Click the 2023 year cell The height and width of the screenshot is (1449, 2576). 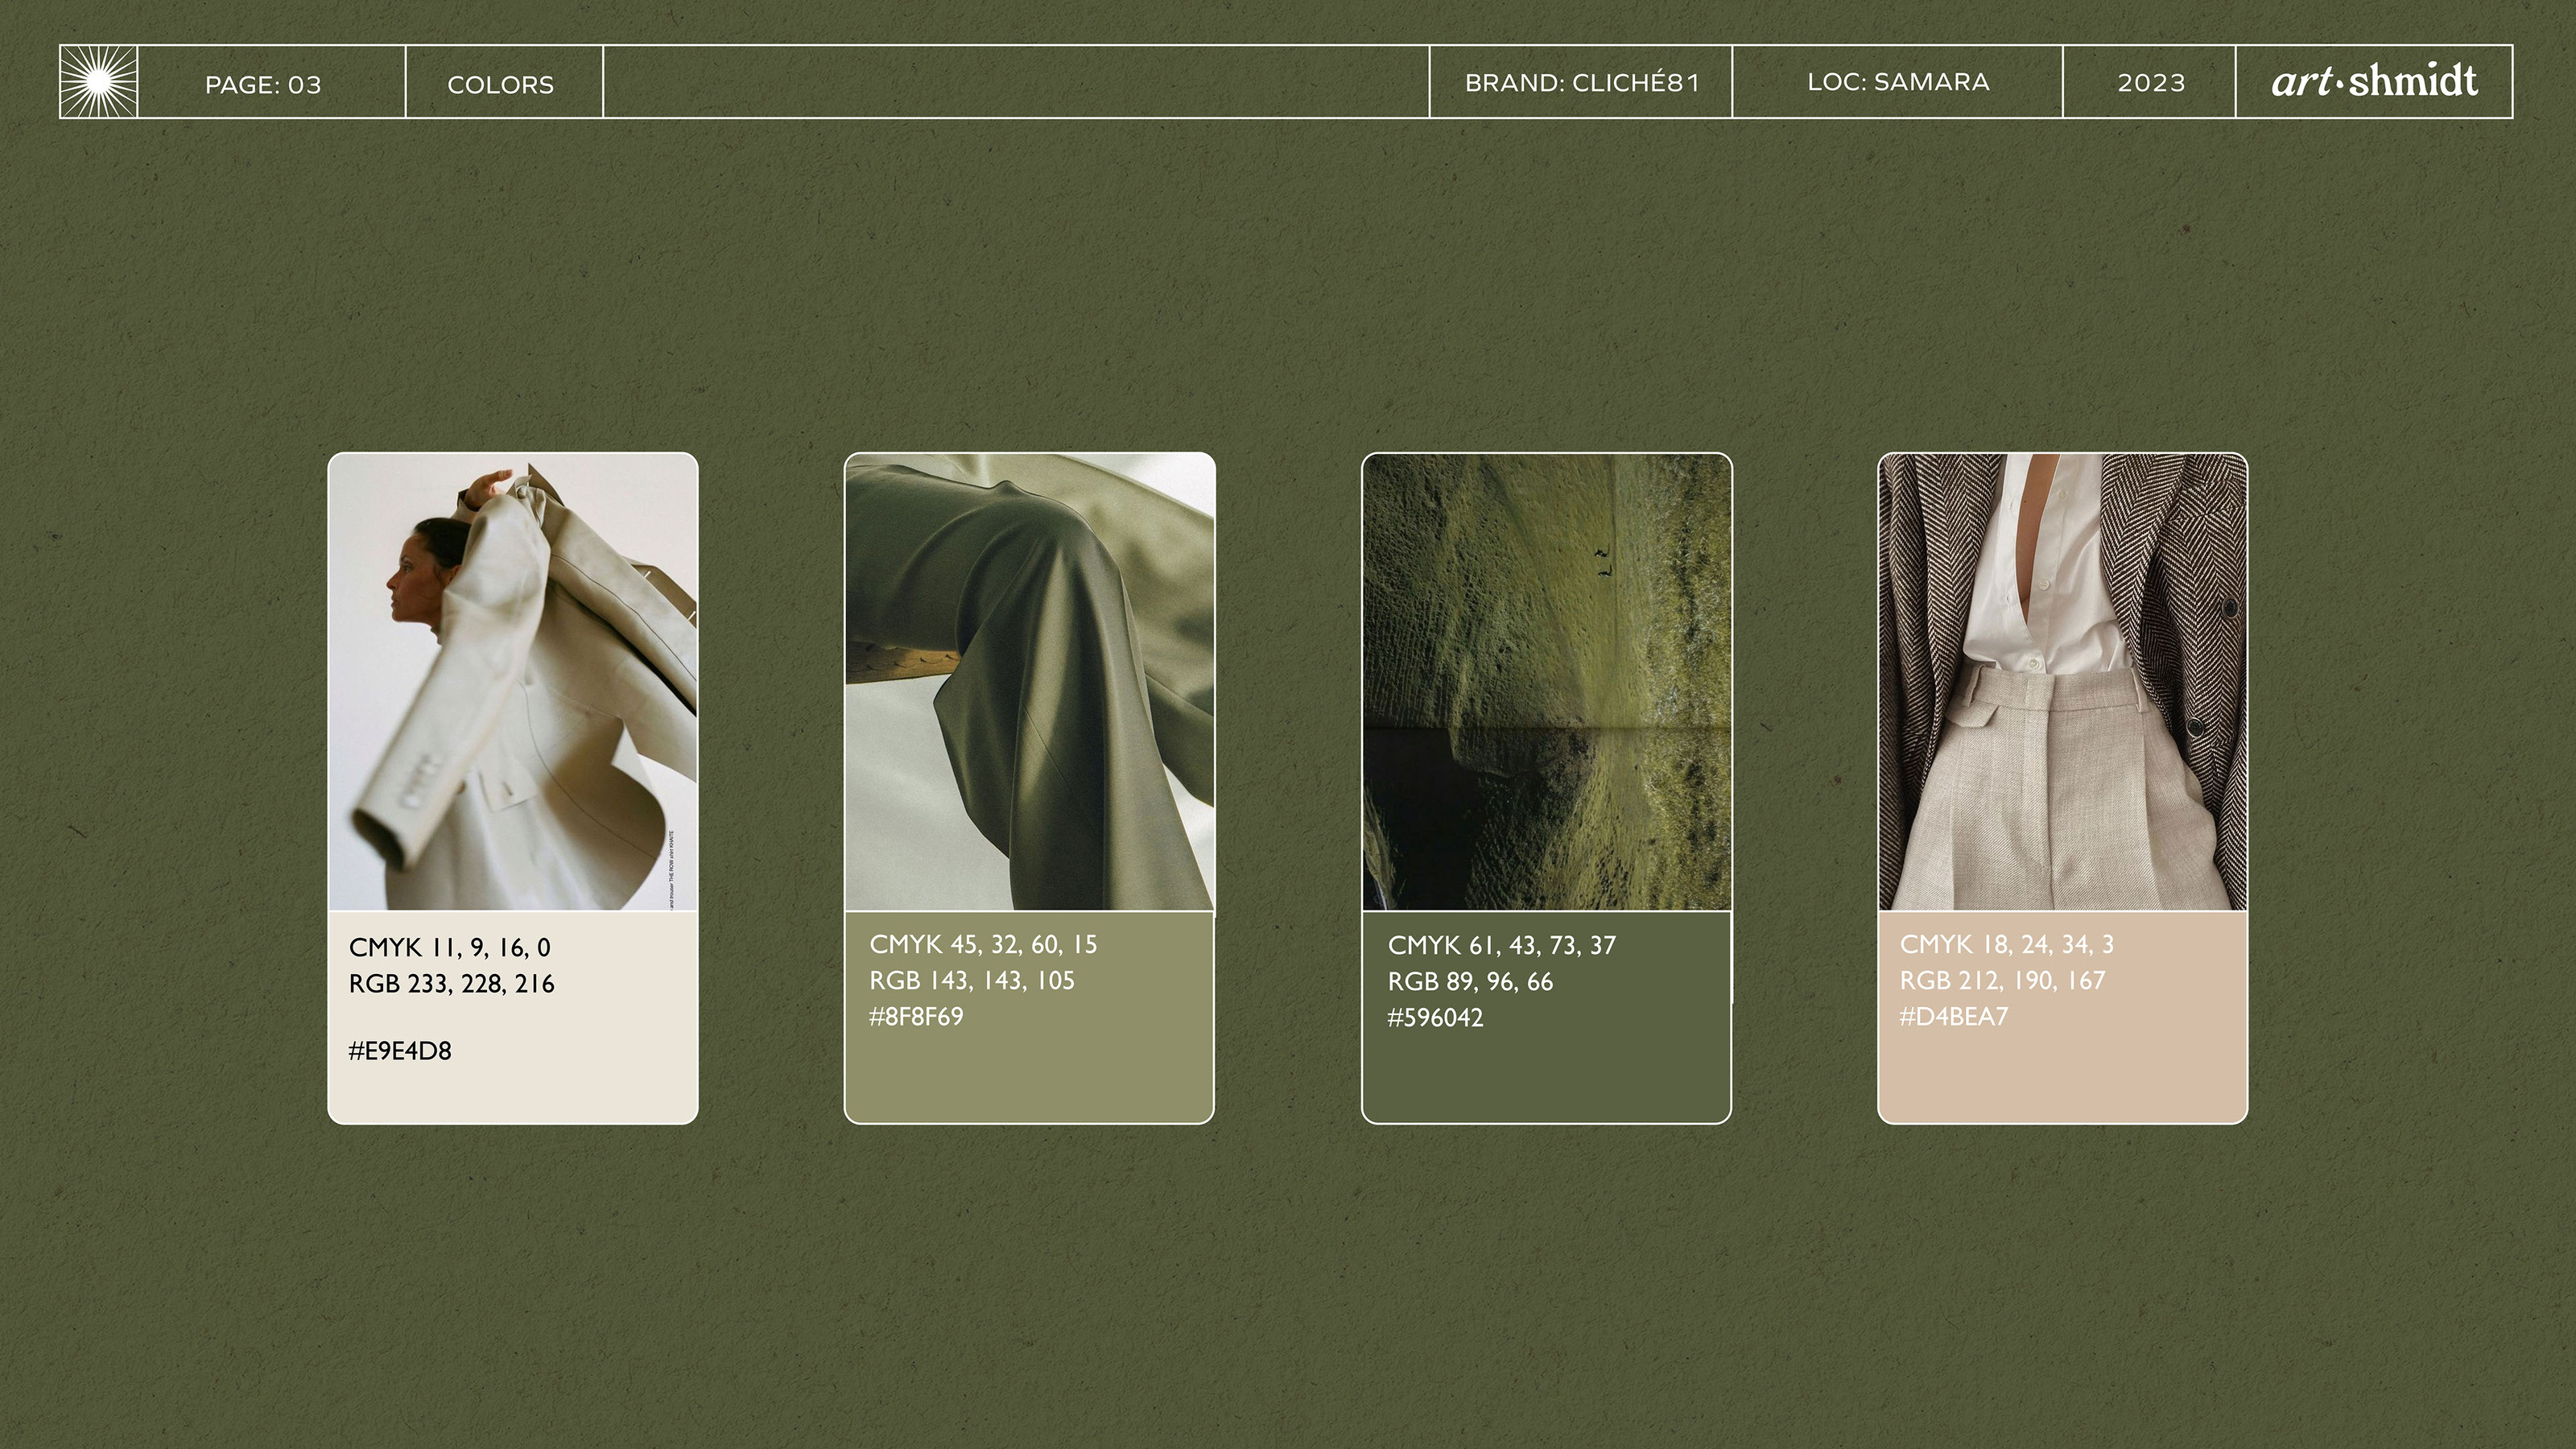click(x=2151, y=83)
